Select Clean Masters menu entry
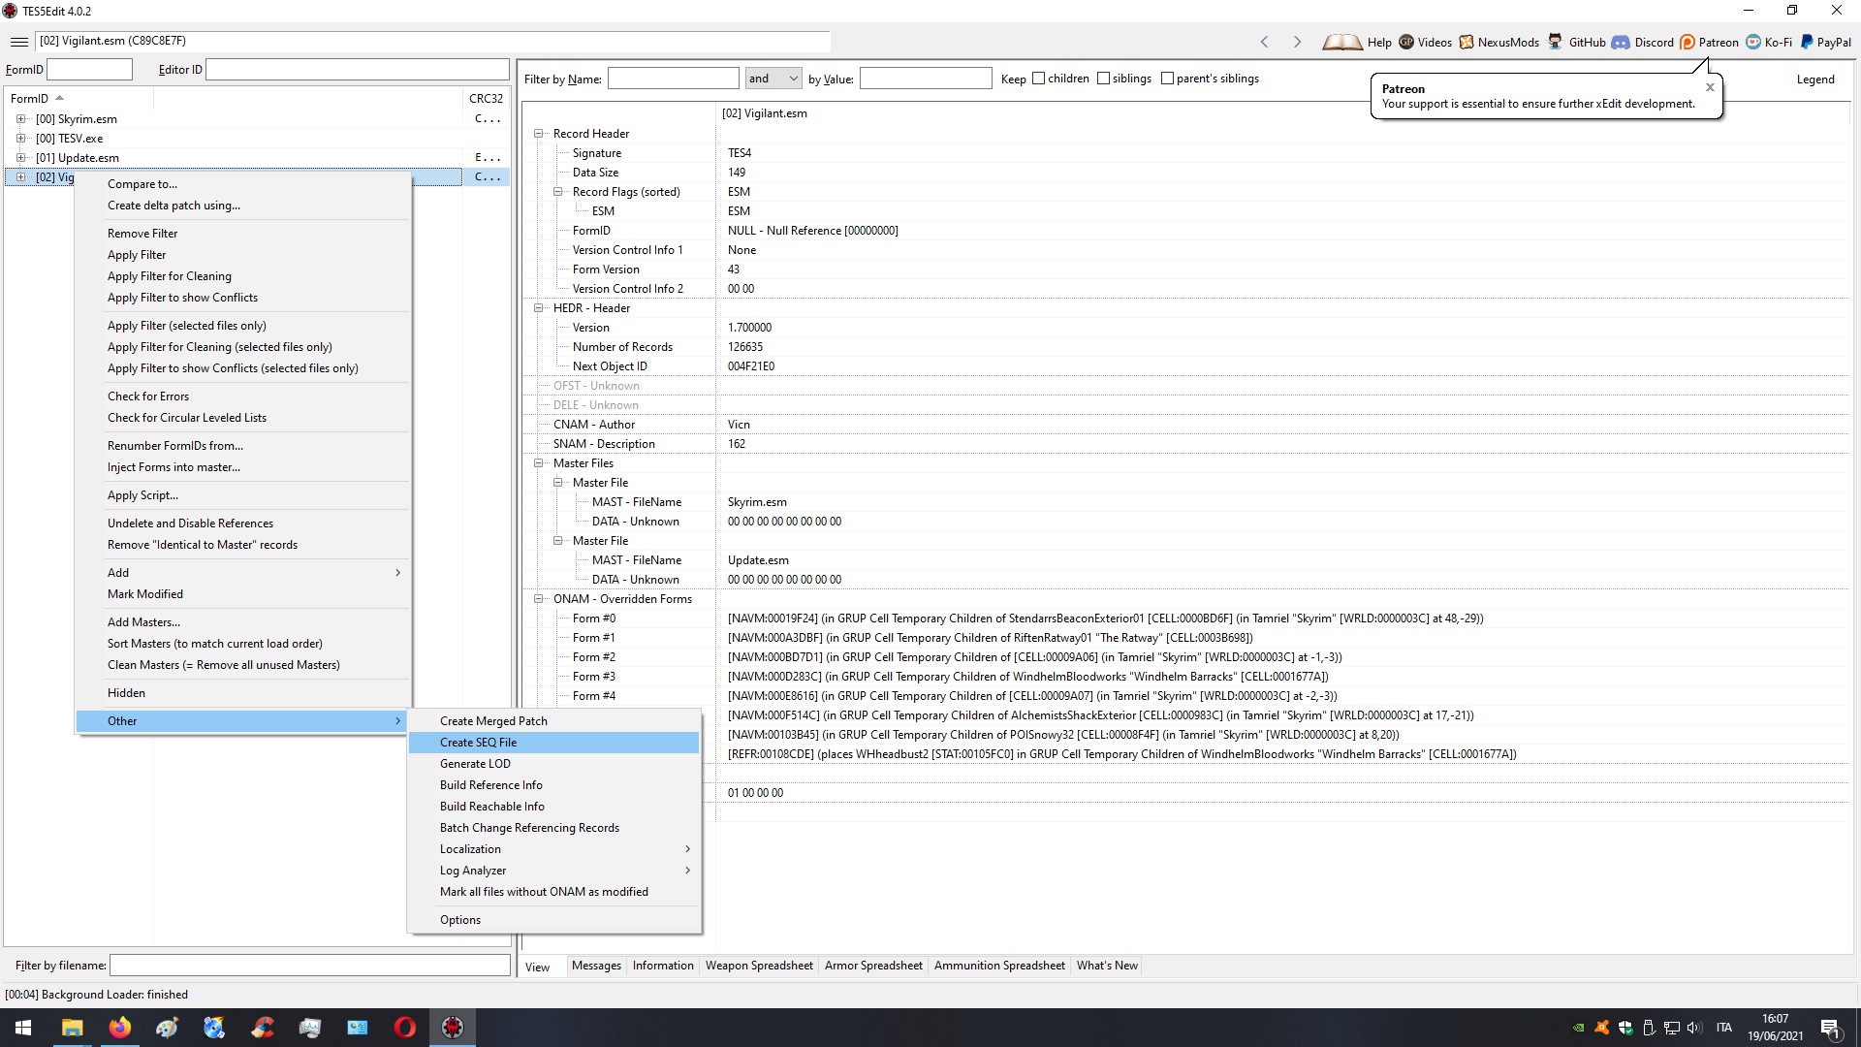Image resolution: width=1861 pixels, height=1047 pixels. [243, 665]
